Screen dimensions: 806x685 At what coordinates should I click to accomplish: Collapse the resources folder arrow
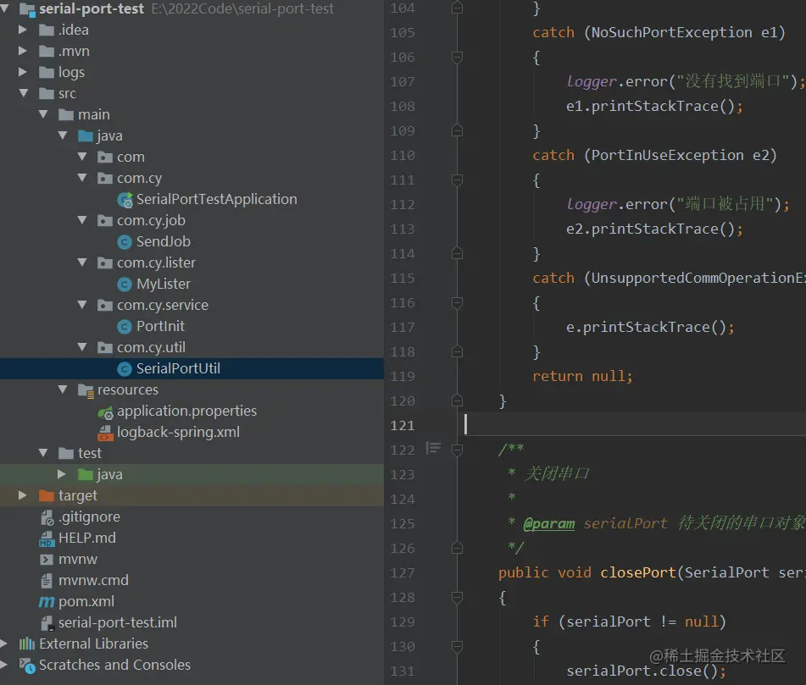tap(63, 389)
